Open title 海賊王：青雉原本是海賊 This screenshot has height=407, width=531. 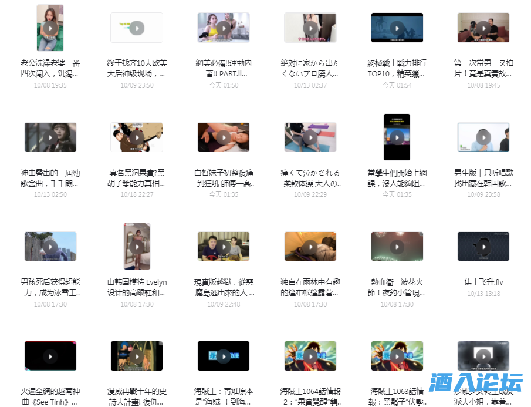click(x=224, y=396)
